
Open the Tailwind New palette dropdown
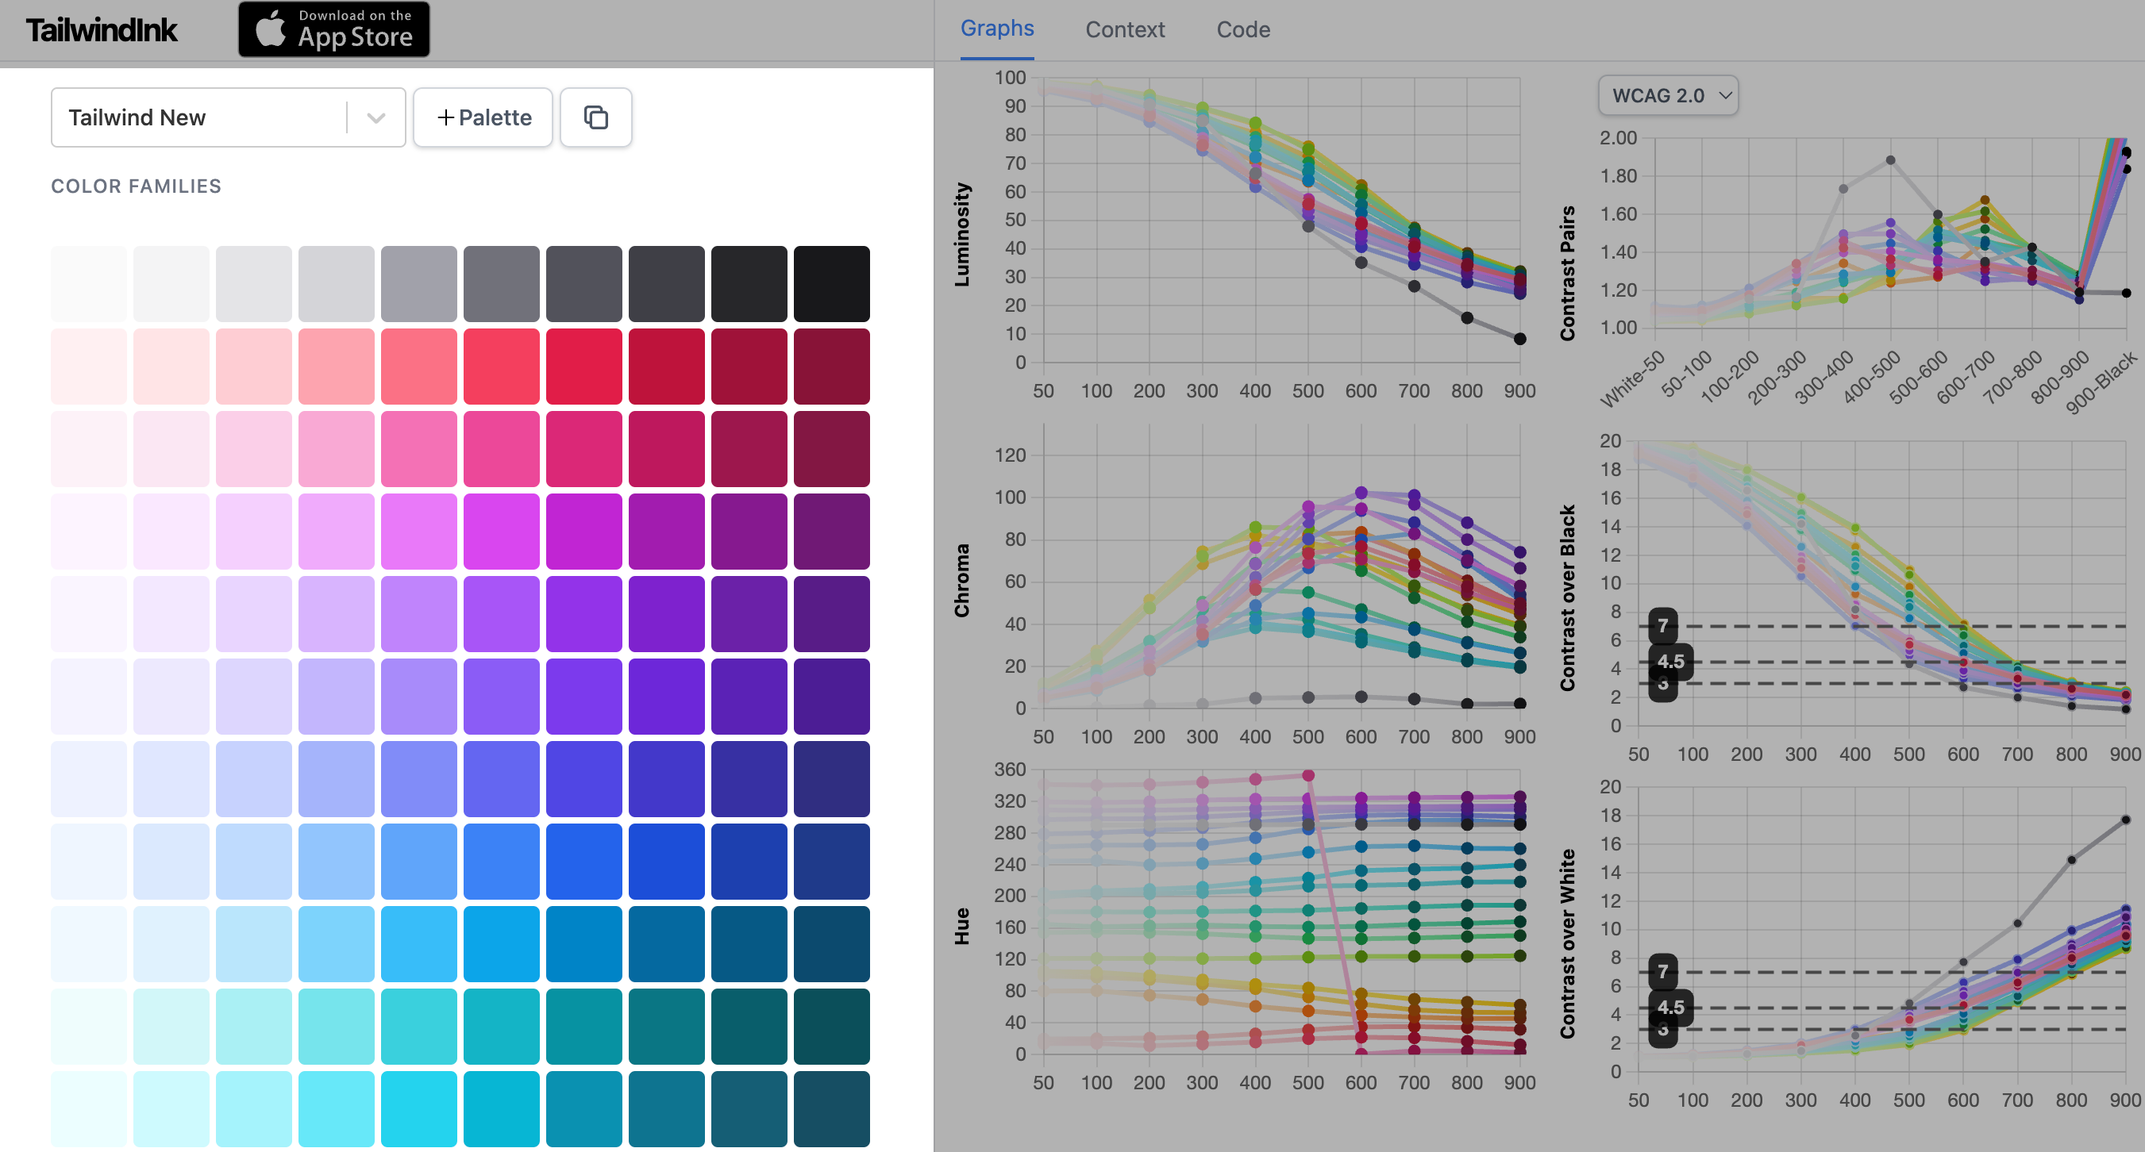click(200, 117)
